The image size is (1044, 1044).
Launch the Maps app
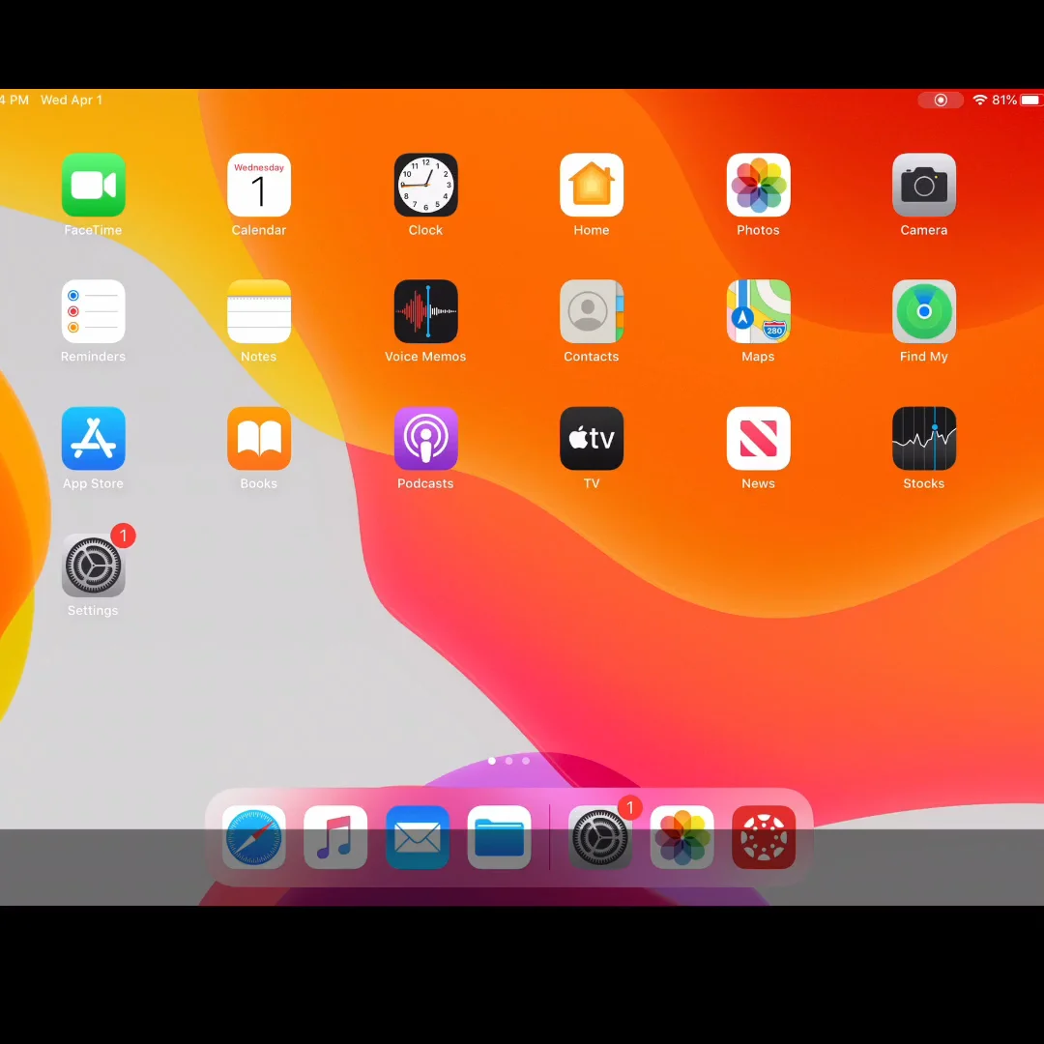(758, 311)
